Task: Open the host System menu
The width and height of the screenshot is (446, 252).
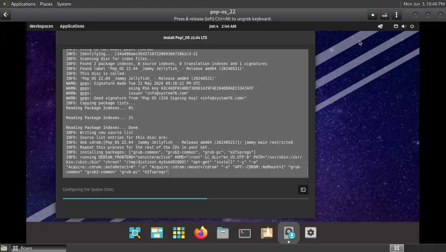Action: [x=64, y=4]
